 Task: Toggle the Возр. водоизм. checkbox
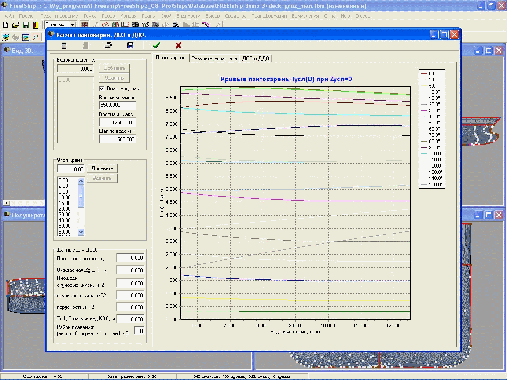coord(102,88)
